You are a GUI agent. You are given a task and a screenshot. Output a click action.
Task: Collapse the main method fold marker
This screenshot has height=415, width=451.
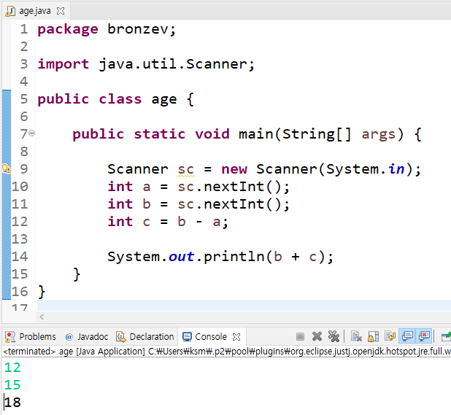32,133
